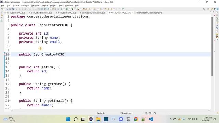Click the taskbar clock showing 7:47 AM
219x123 pixels.
tap(206, 119)
